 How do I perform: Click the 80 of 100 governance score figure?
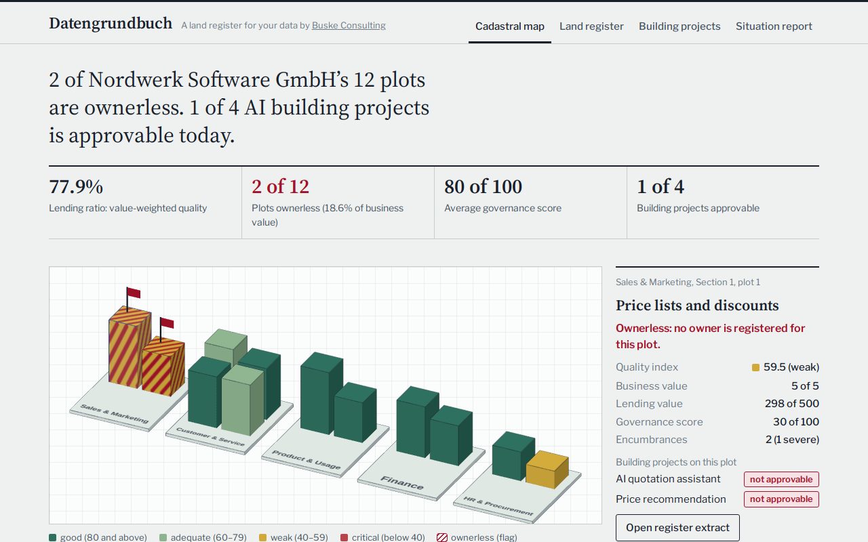483,186
